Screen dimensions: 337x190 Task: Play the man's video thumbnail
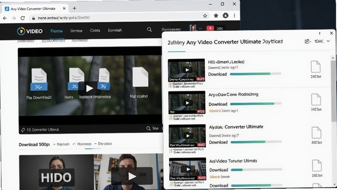[132, 176]
